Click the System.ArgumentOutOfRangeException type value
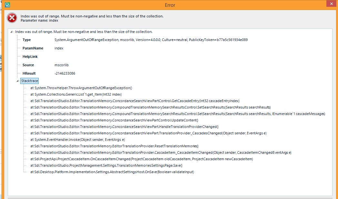The height and width of the screenshot is (199, 338). tap(151, 40)
